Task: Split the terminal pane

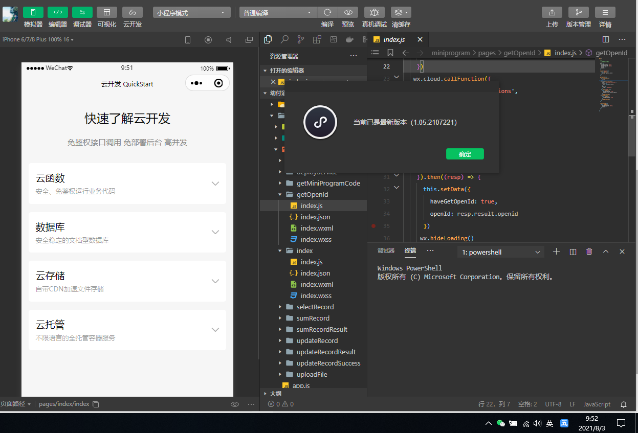Action: pos(573,252)
